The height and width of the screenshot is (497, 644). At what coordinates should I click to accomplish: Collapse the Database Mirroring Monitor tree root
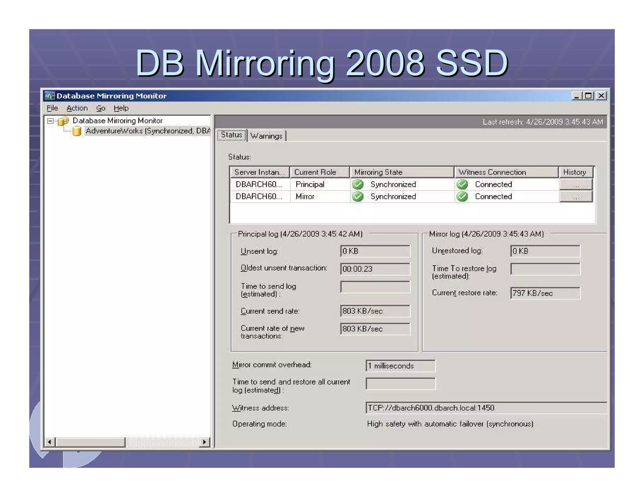(x=50, y=121)
